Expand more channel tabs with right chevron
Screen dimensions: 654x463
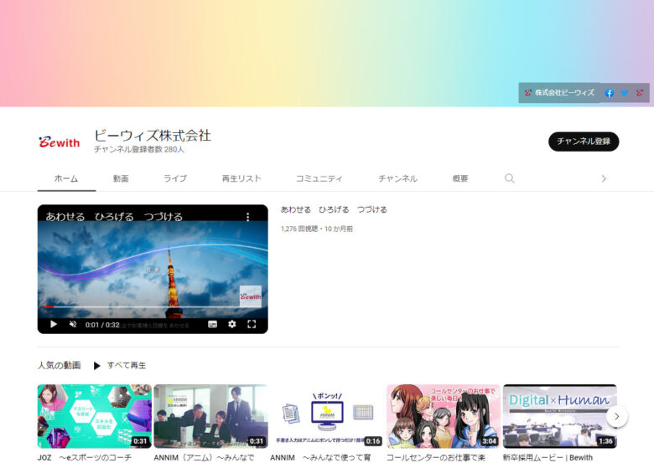[604, 178]
